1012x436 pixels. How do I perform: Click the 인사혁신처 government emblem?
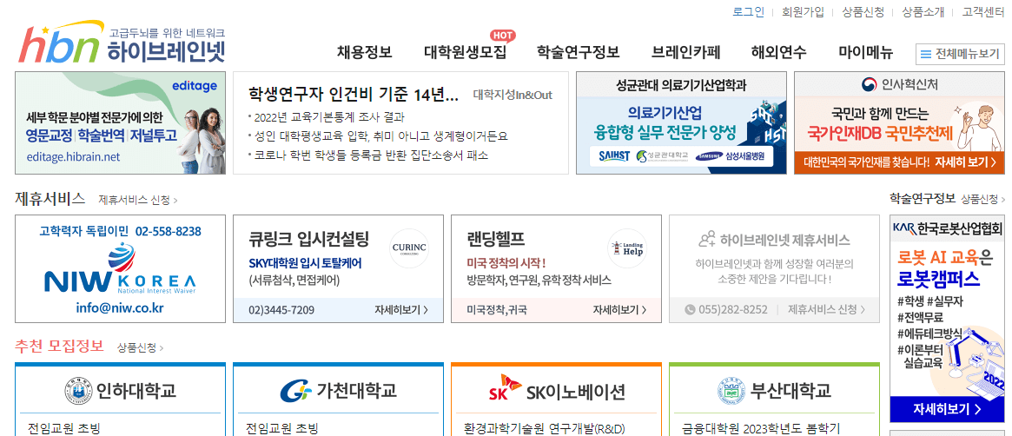pos(870,84)
